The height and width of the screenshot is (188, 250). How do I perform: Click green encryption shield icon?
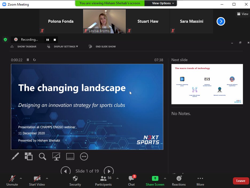pos(5,40)
